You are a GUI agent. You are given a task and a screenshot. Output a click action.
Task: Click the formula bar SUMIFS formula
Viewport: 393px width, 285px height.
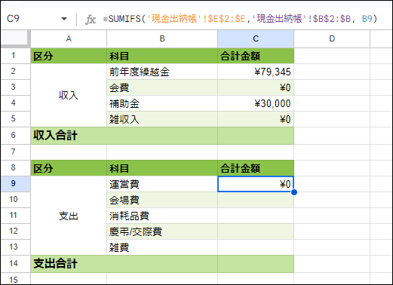pos(240,19)
